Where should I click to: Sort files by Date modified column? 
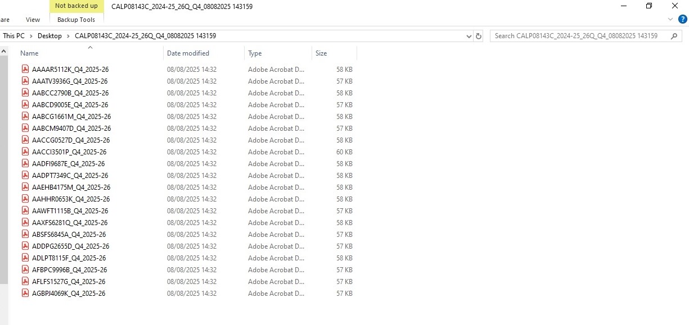coord(188,53)
